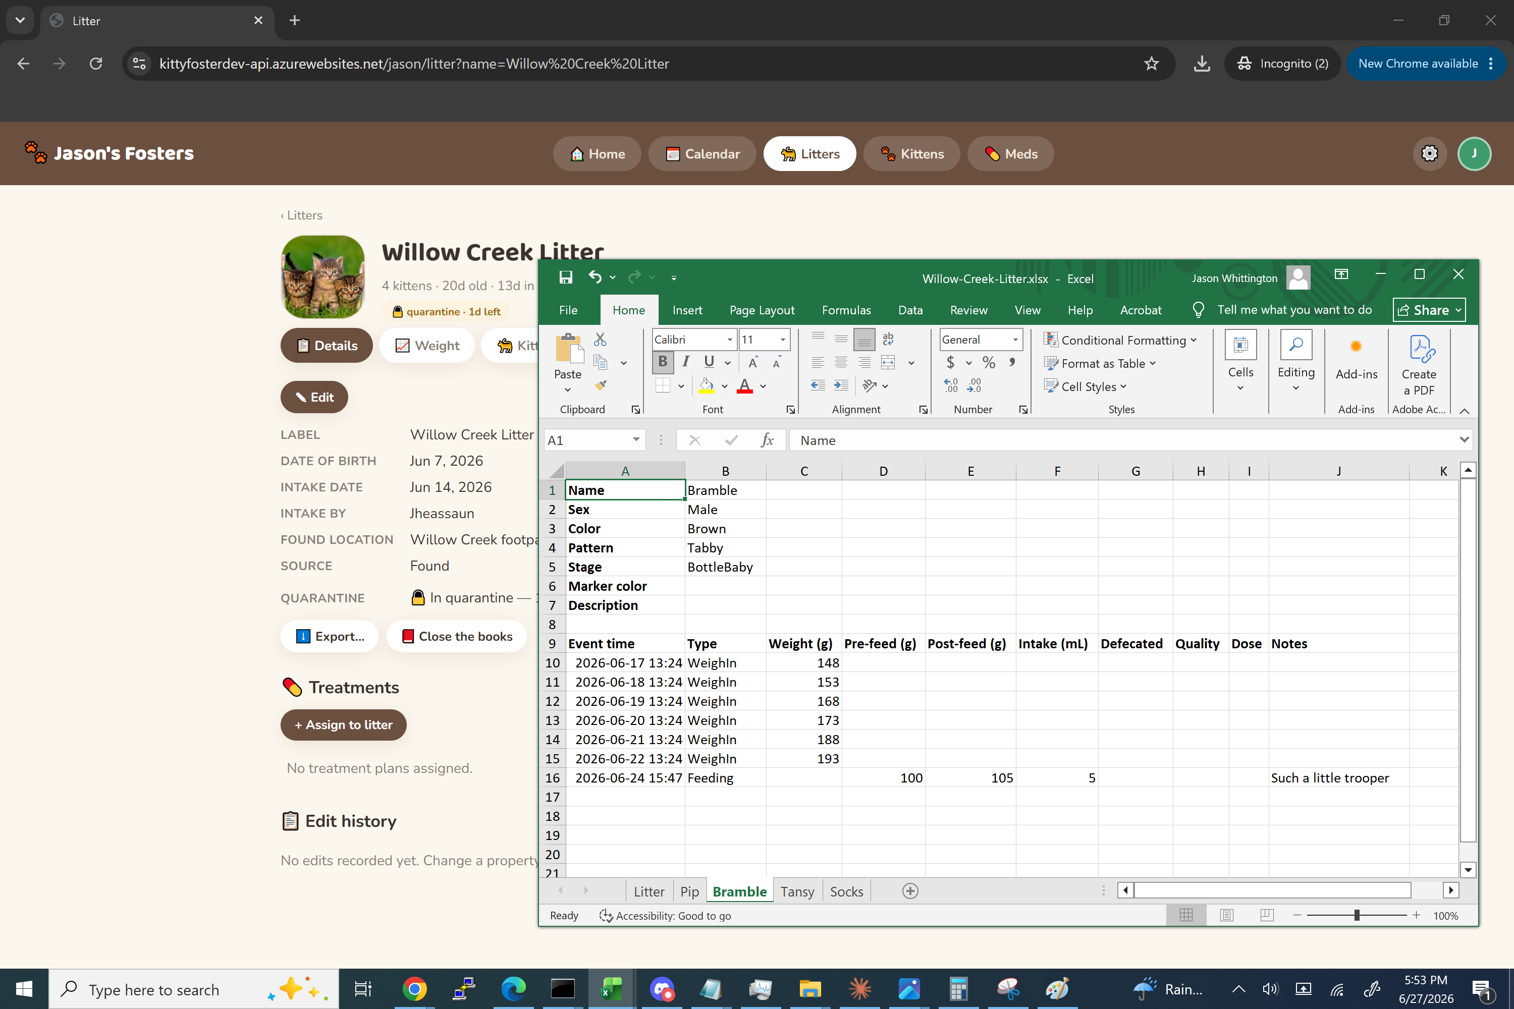Apply the Percent style format

coord(989,362)
